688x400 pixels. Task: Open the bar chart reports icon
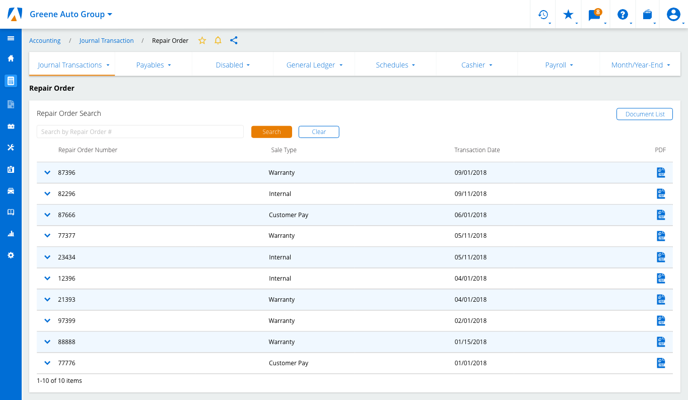coord(11,234)
